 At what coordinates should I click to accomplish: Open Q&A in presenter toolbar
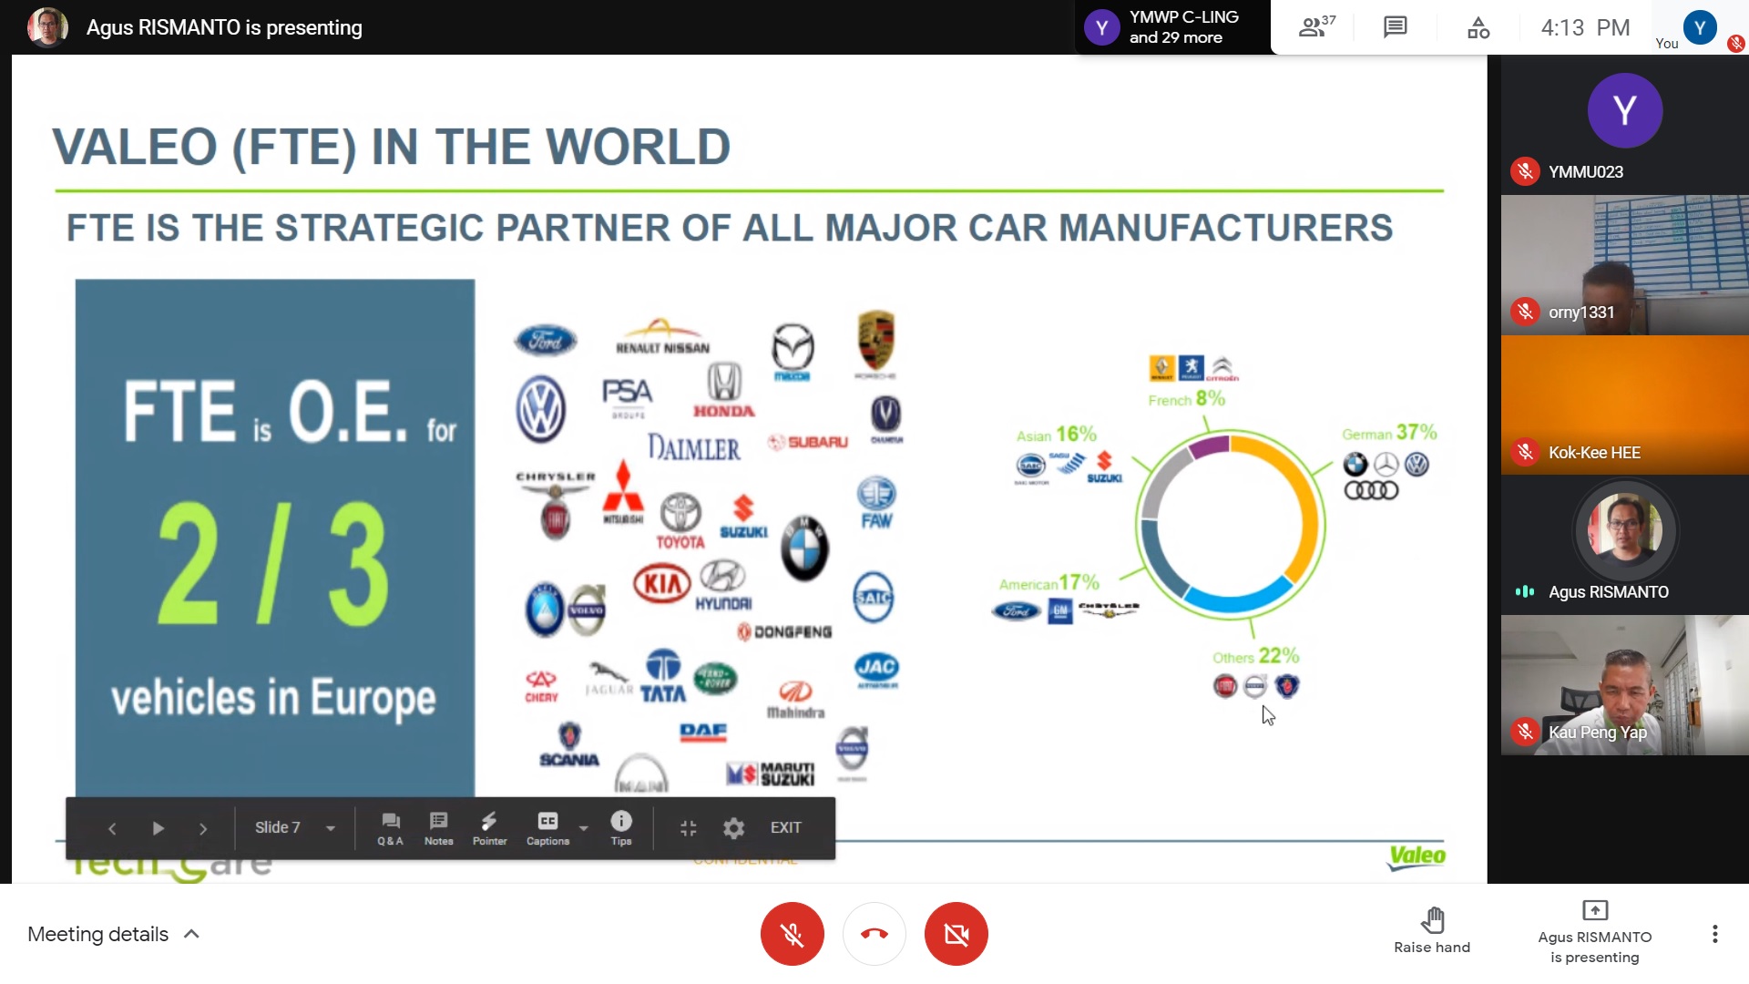(x=390, y=828)
